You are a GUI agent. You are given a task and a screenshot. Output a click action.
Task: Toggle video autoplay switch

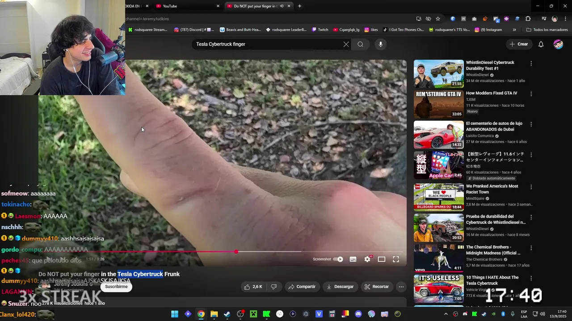339,259
